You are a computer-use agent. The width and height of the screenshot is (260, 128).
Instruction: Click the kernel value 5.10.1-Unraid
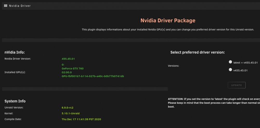[71, 113]
